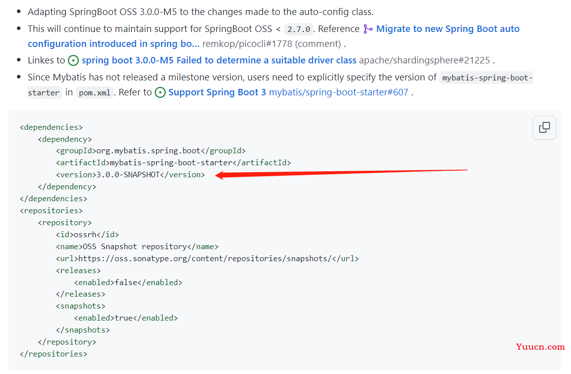Viewport: 571px width, 374px height.
Task: Open mybatis/spring-boot-starter#607 reference
Action: [x=339, y=92]
